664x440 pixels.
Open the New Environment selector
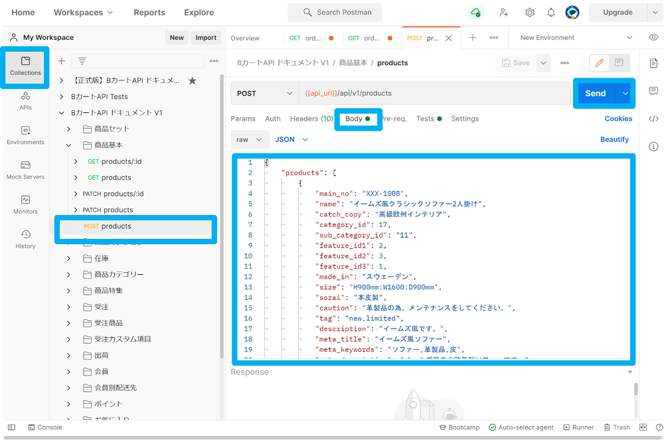[576, 38]
